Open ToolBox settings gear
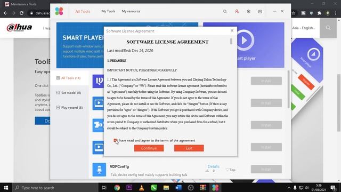 (248, 11)
